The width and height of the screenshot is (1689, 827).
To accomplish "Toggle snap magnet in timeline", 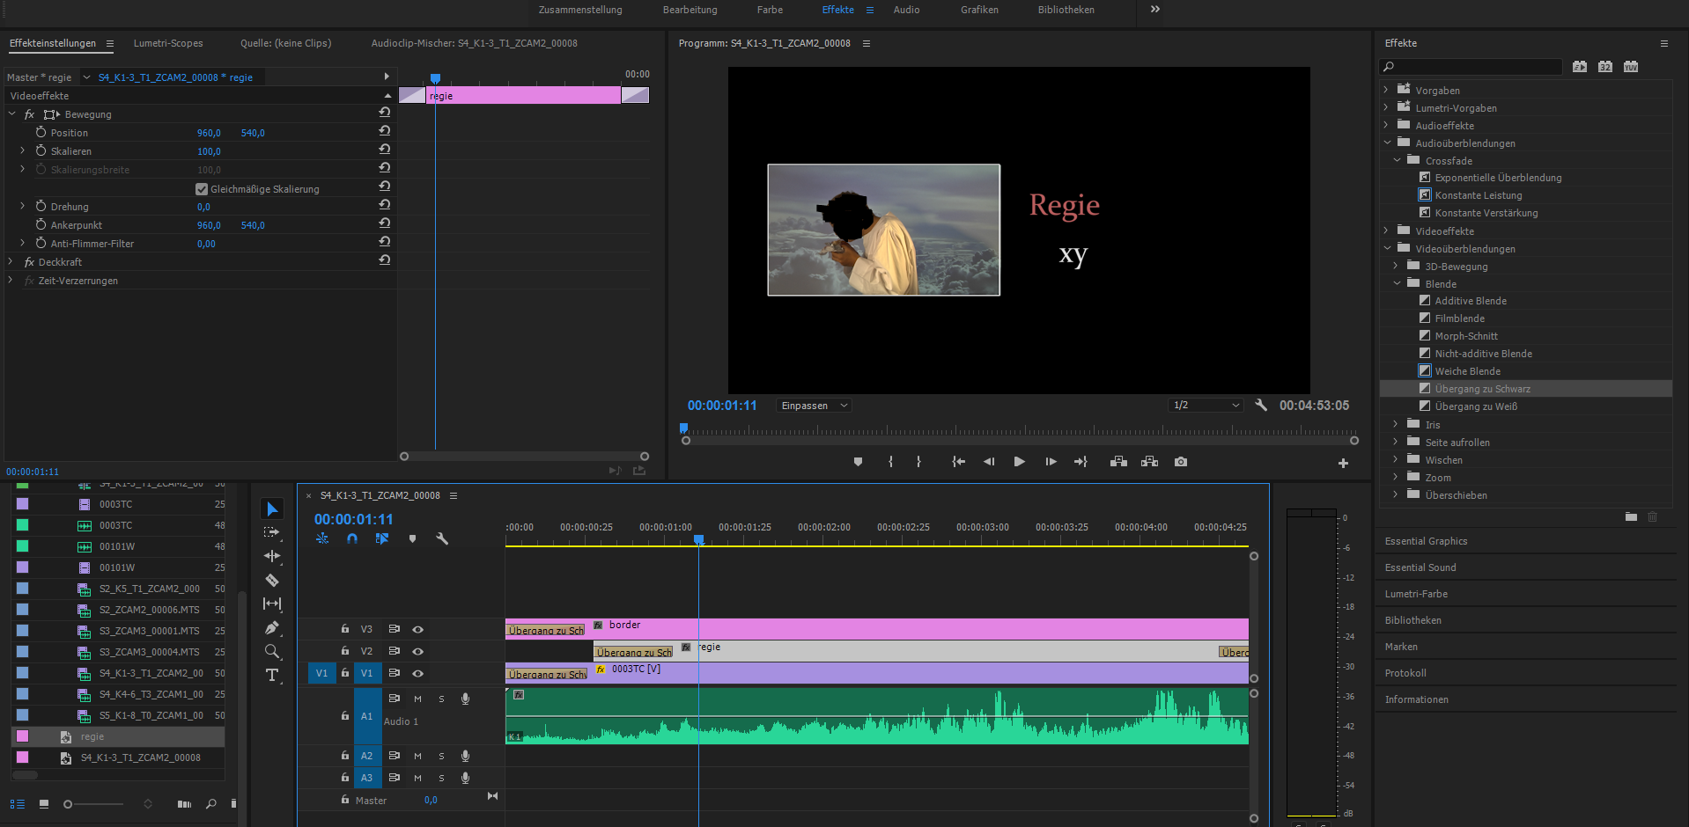I will 352,538.
